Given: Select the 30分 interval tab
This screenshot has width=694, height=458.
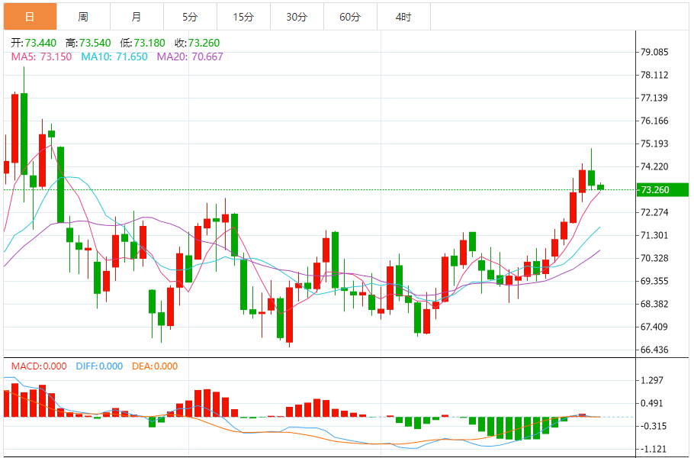Looking at the screenshot, I should tap(297, 17).
